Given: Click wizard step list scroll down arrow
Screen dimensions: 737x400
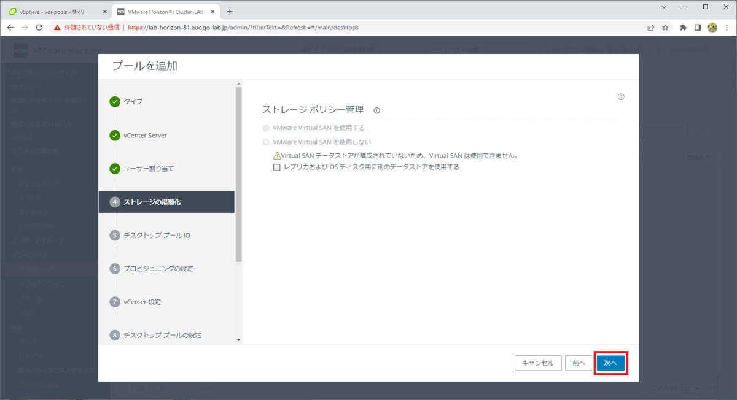Looking at the screenshot, I should pyautogui.click(x=238, y=340).
